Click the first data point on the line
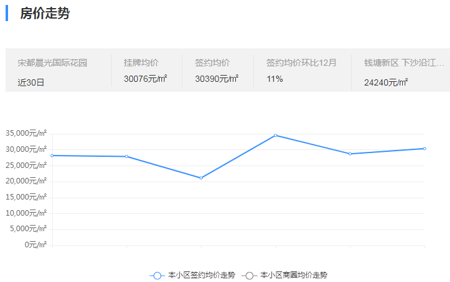 pos(52,156)
